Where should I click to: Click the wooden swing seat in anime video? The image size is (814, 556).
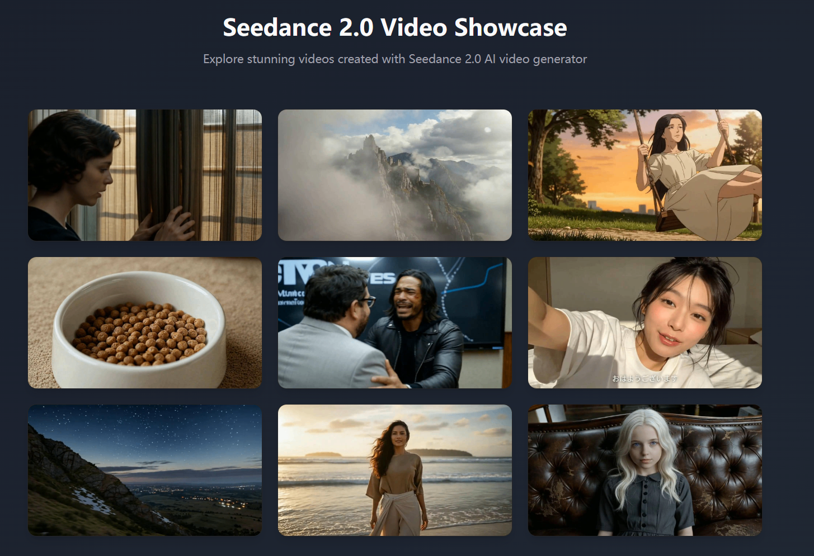(x=671, y=221)
